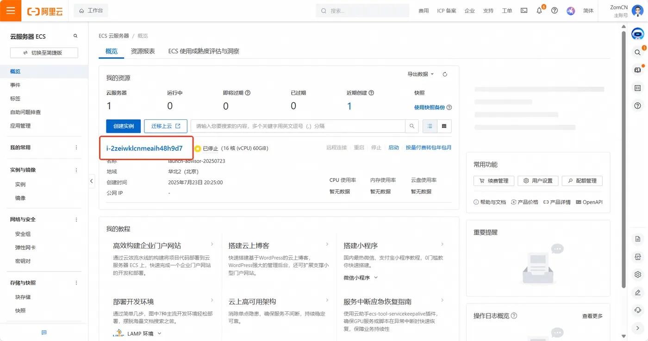This screenshot has width=648, height=341.
Task: Launch the Cloud Shell terminal icon
Action: [x=524, y=11]
